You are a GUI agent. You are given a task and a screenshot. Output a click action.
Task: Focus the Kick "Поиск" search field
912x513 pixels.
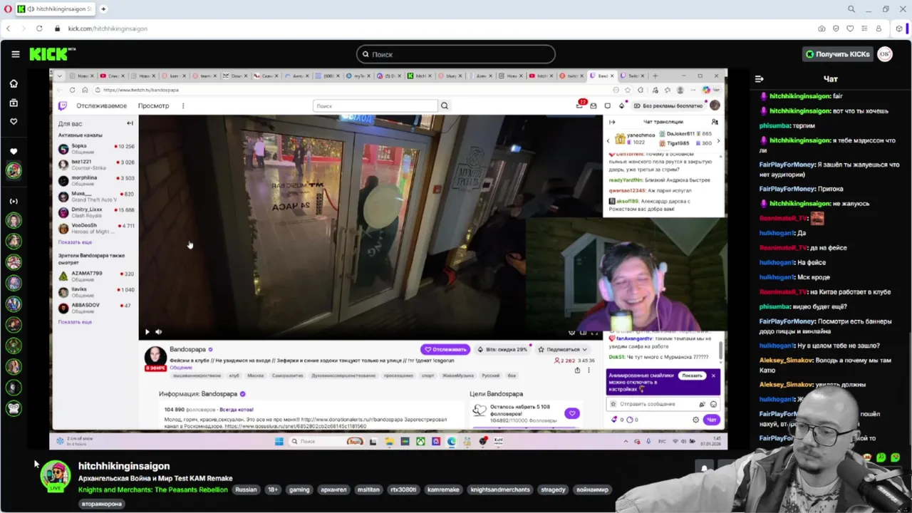coord(456,54)
